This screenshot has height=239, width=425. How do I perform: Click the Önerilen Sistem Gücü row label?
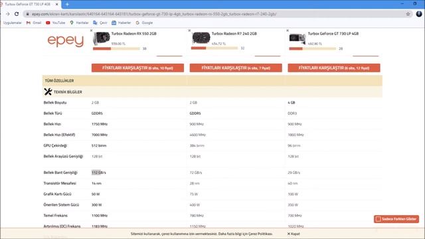[x=61, y=205]
